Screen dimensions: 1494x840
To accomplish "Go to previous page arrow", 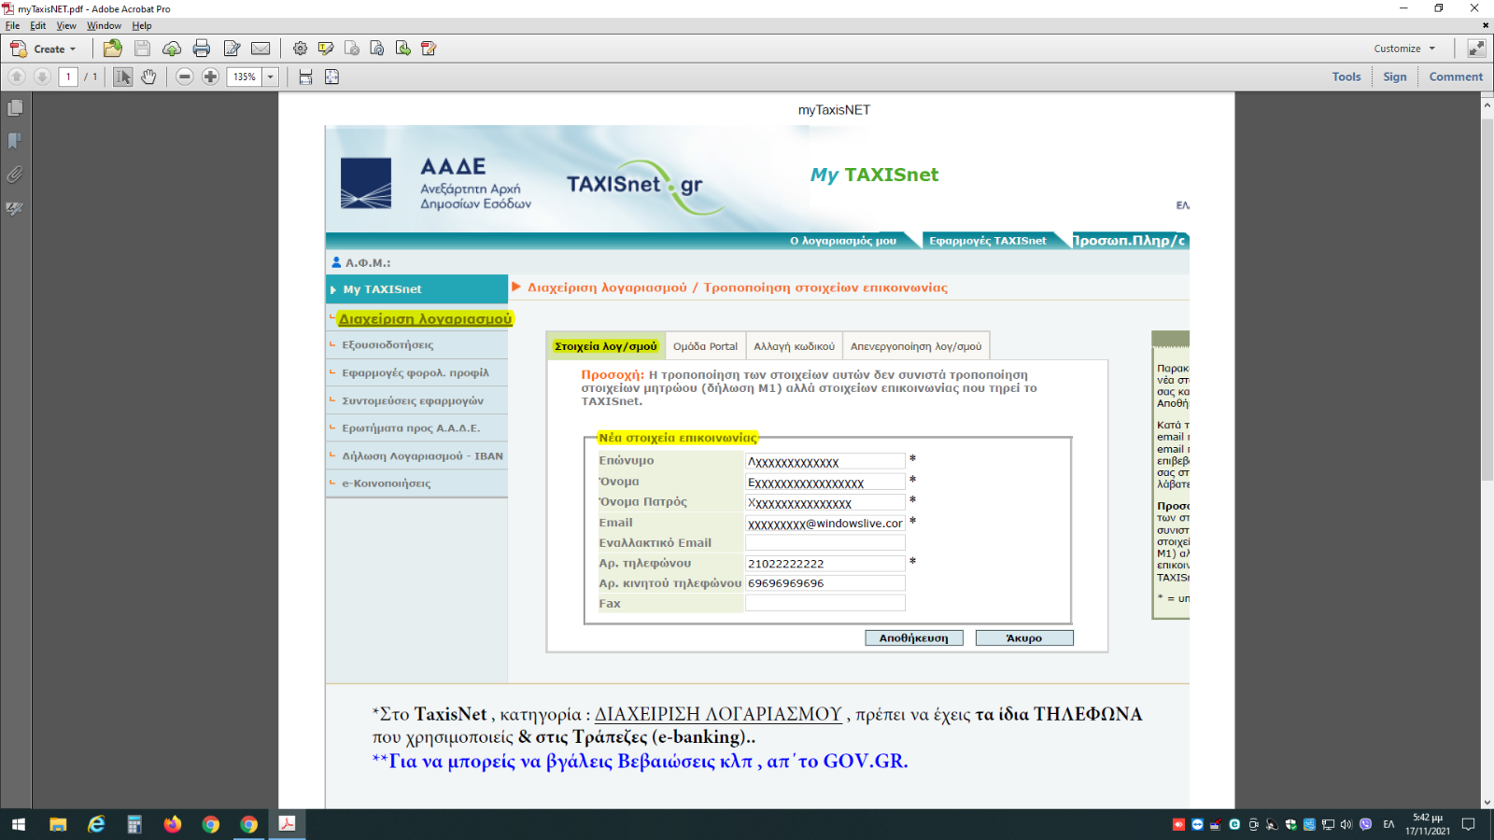I will click(17, 77).
